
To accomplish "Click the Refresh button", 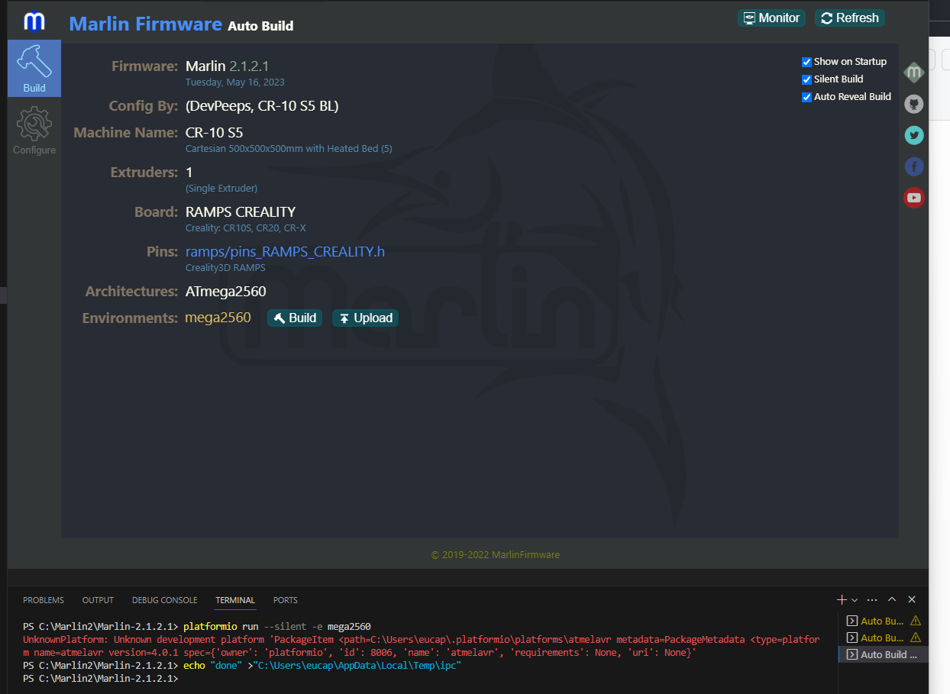I will pos(850,18).
